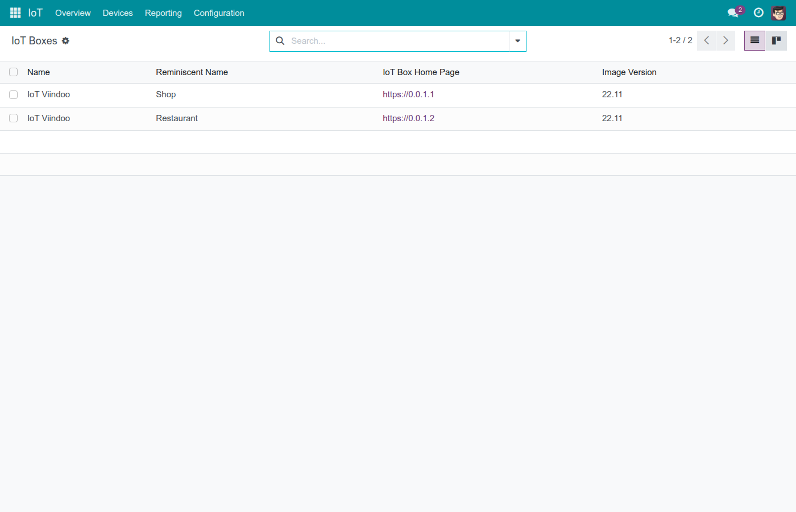796x512 pixels.
Task: Open the apps grid home menu
Action: 15,13
